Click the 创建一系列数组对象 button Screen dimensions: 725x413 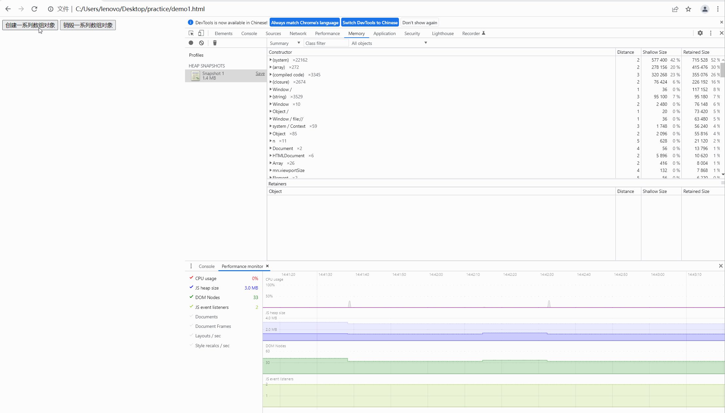coord(31,25)
